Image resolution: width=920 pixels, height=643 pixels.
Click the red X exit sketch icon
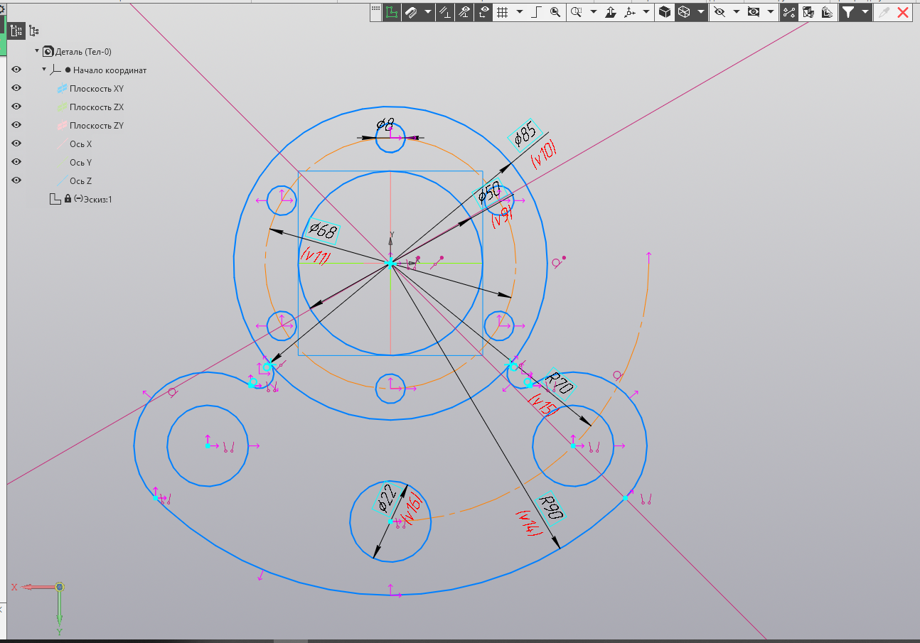(x=903, y=12)
